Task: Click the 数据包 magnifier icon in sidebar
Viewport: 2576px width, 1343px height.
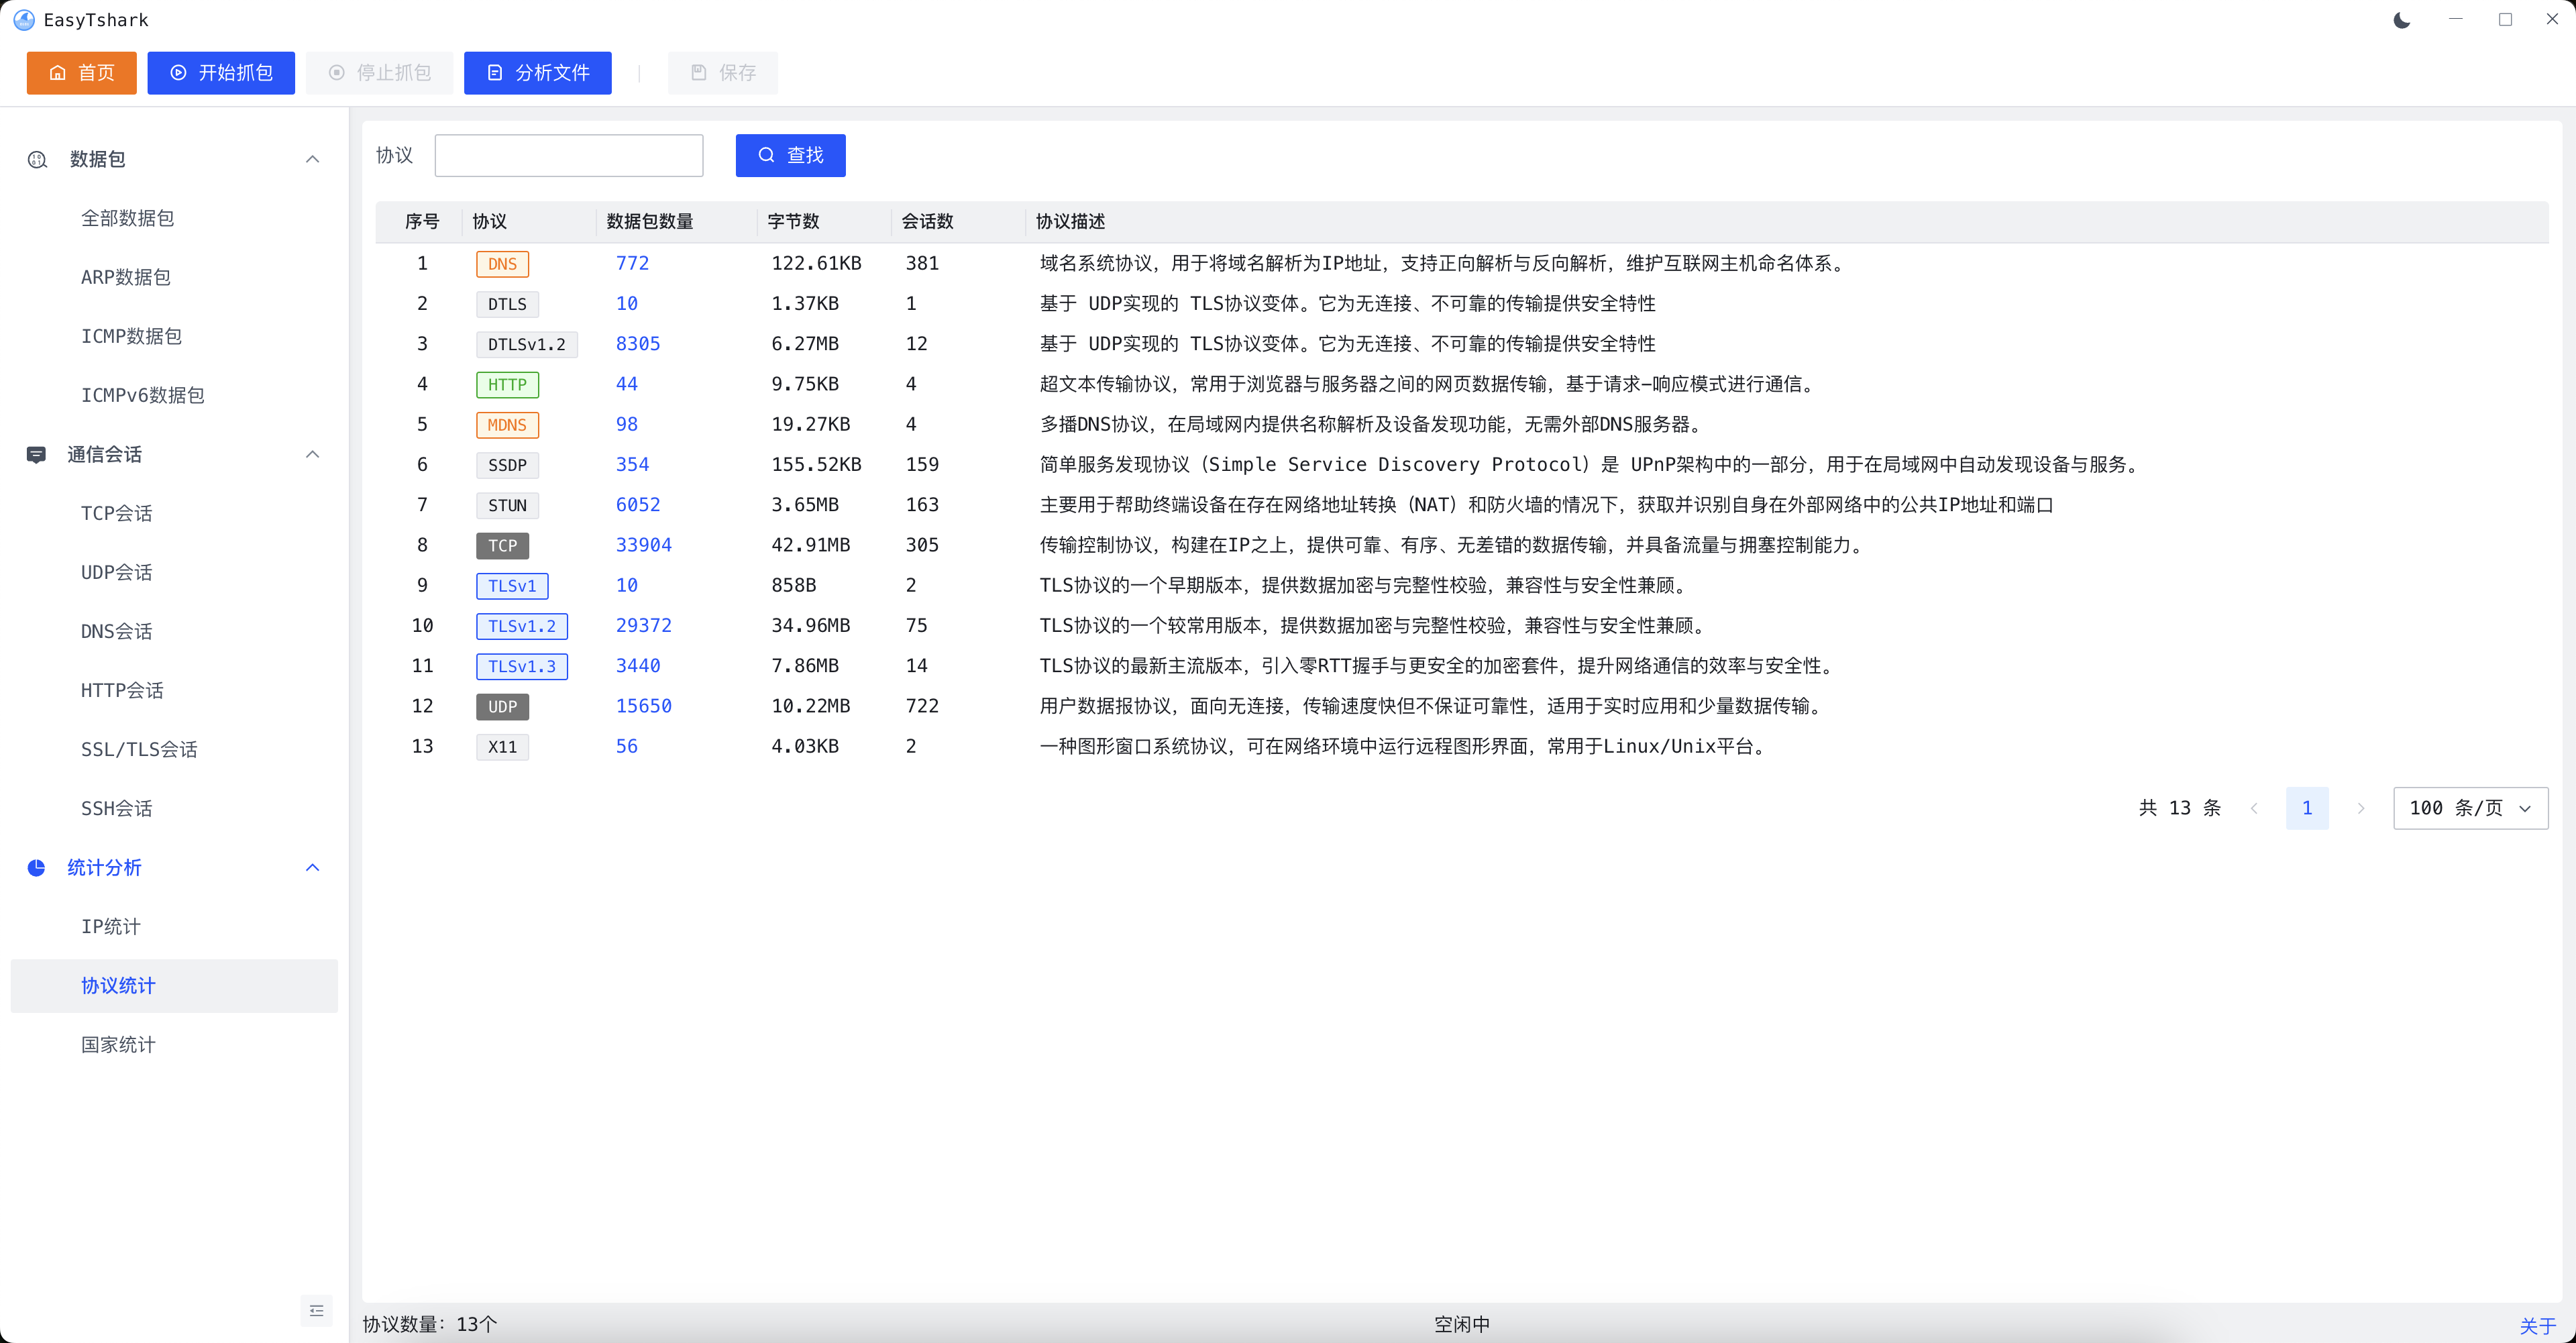Action: pos(37,160)
